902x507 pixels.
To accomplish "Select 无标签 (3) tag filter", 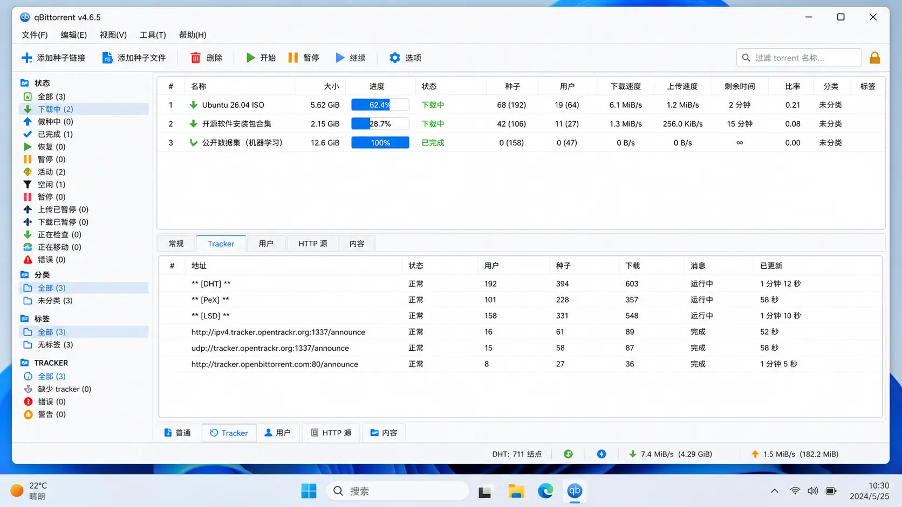I will [x=84, y=345].
